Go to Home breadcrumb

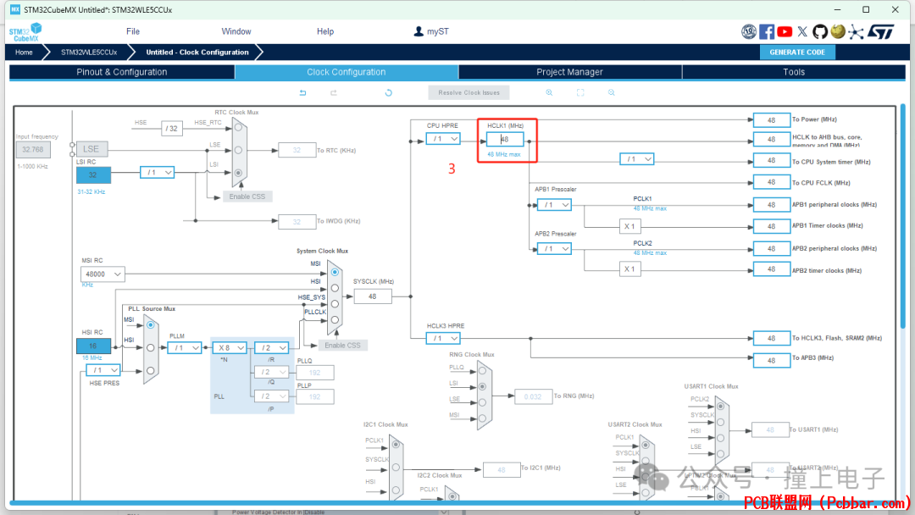pyautogui.click(x=24, y=52)
